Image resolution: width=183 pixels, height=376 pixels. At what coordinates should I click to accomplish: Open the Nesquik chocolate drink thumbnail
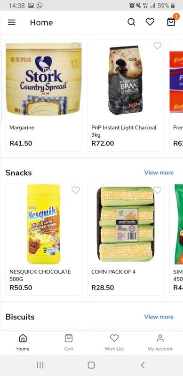coord(44,224)
